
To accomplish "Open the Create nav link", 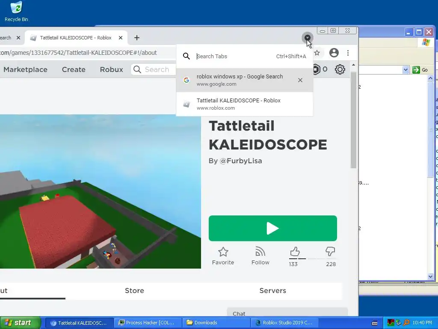I will tap(74, 69).
